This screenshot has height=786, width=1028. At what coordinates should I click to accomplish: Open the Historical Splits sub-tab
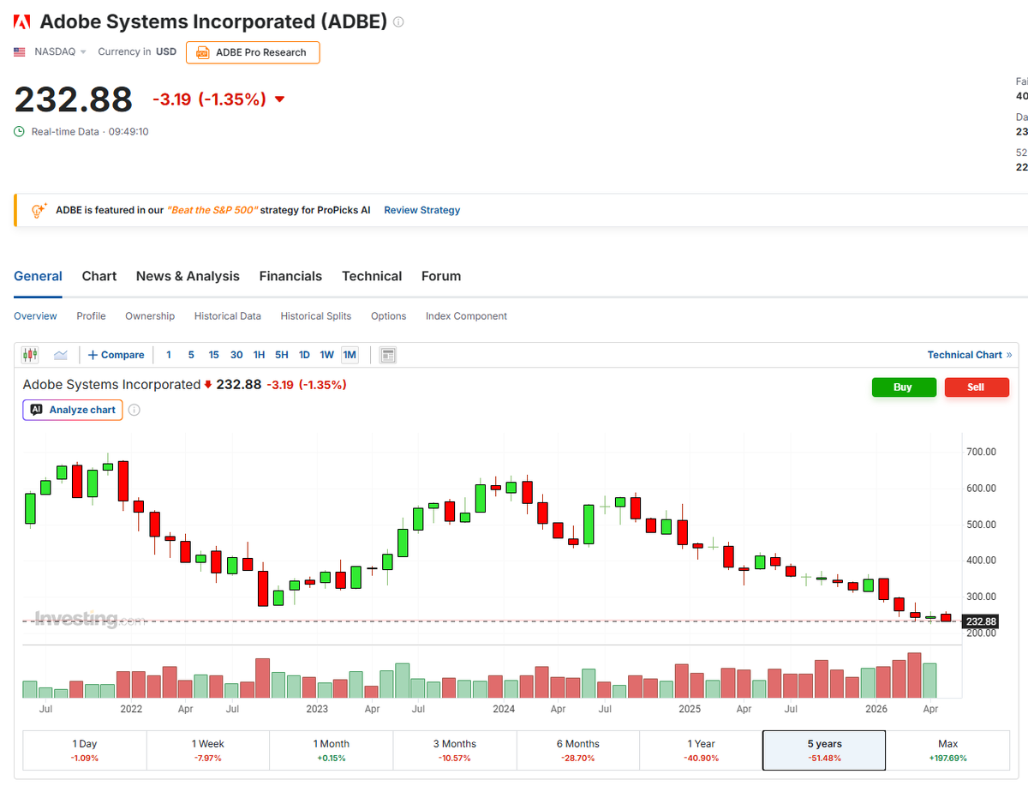(316, 316)
